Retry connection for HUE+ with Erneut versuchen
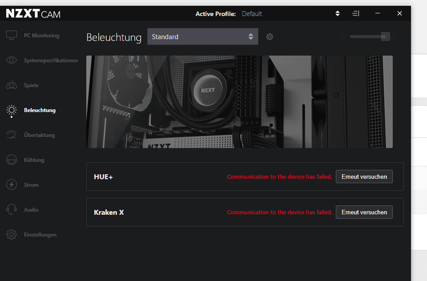Screen dimensions: 427x281 [364, 177]
